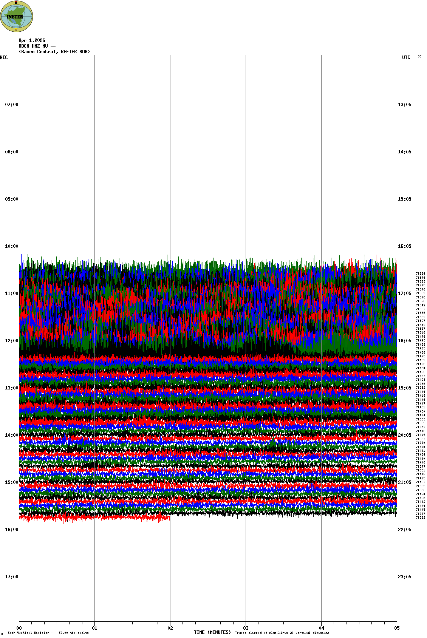
Task: Click the NIC local time header
Action: point(4,57)
